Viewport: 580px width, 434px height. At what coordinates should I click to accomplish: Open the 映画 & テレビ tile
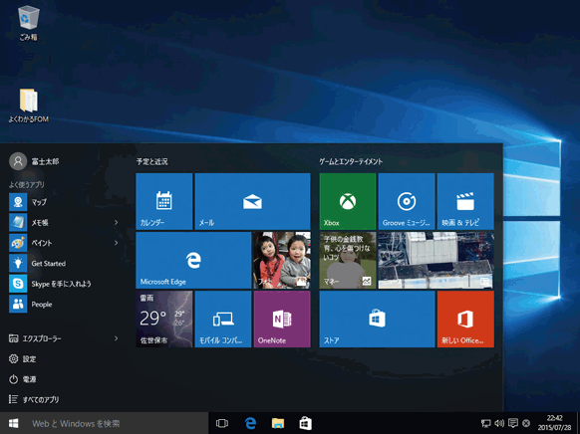pos(465,201)
